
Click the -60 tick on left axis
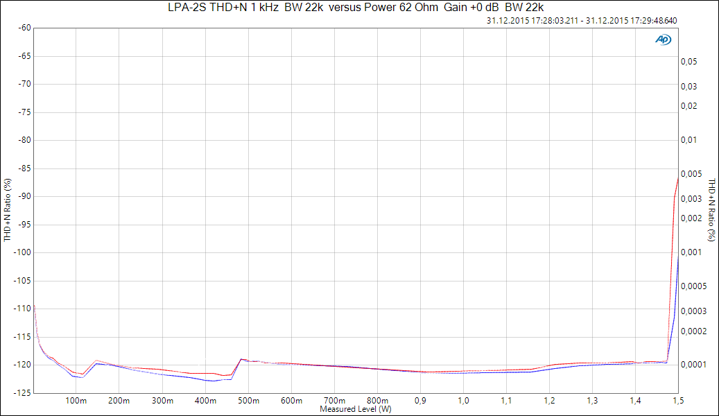(x=23, y=28)
